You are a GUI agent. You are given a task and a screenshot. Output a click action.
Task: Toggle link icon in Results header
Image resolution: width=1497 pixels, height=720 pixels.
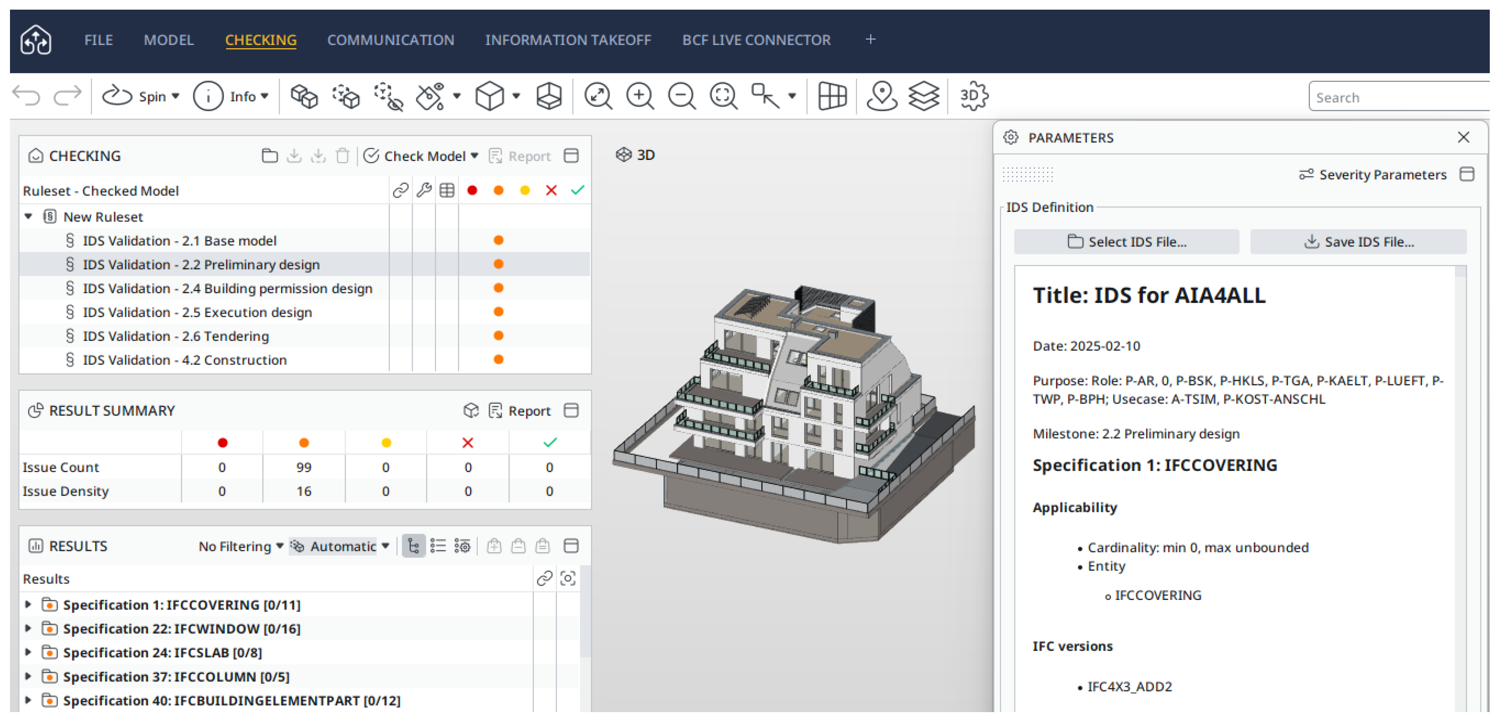[545, 578]
